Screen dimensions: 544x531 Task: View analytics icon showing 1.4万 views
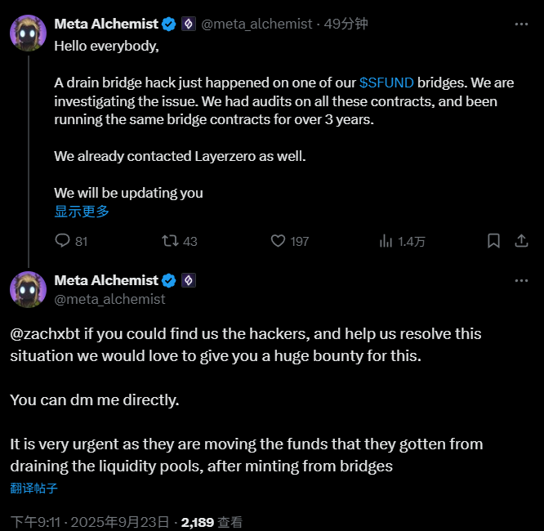(x=387, y=241)
